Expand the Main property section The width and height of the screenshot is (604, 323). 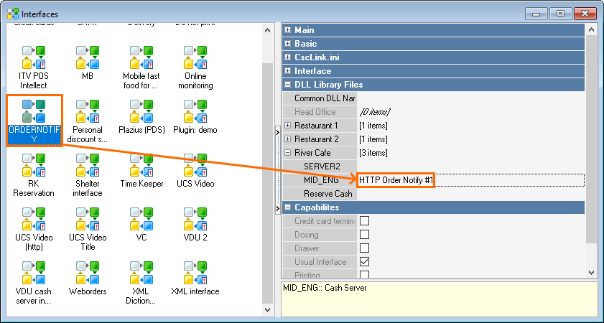tap(287, 29)
